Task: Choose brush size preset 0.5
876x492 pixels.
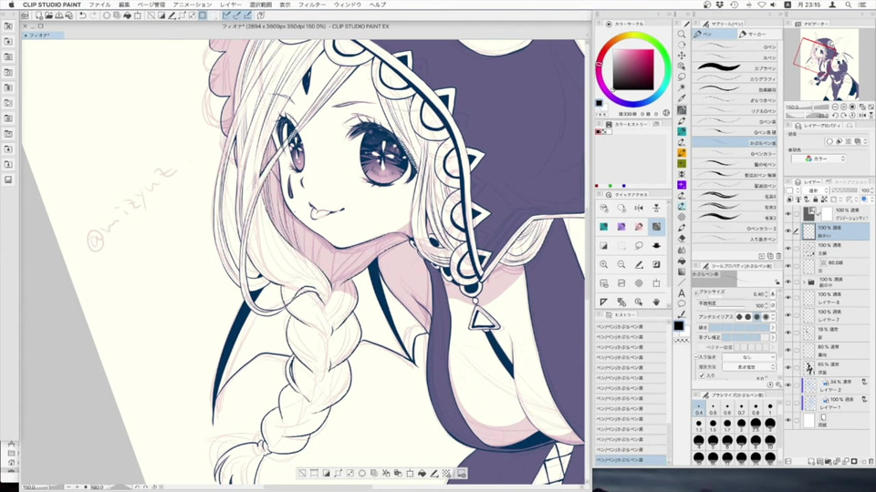Action: coord(713,409)
